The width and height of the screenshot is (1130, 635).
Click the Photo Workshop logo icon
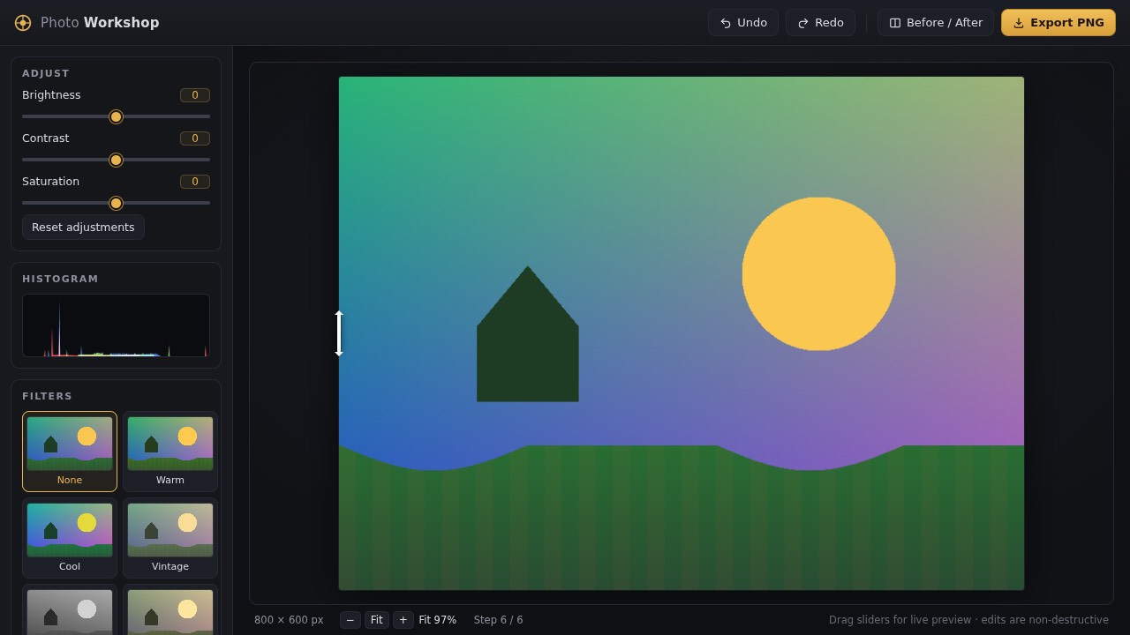click(23, 23)
